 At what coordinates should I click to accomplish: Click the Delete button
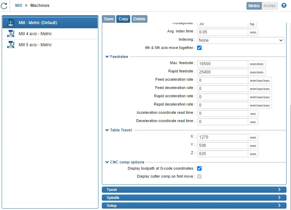(x=139, y=19)
